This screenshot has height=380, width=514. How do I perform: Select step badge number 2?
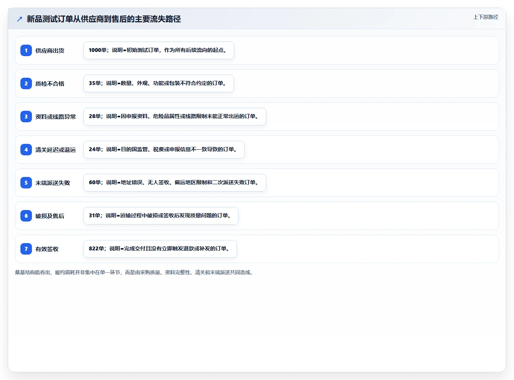[26, 83]
